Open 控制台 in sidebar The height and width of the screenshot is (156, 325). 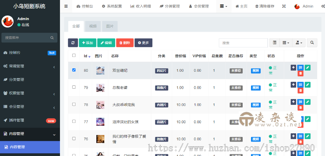30,53
